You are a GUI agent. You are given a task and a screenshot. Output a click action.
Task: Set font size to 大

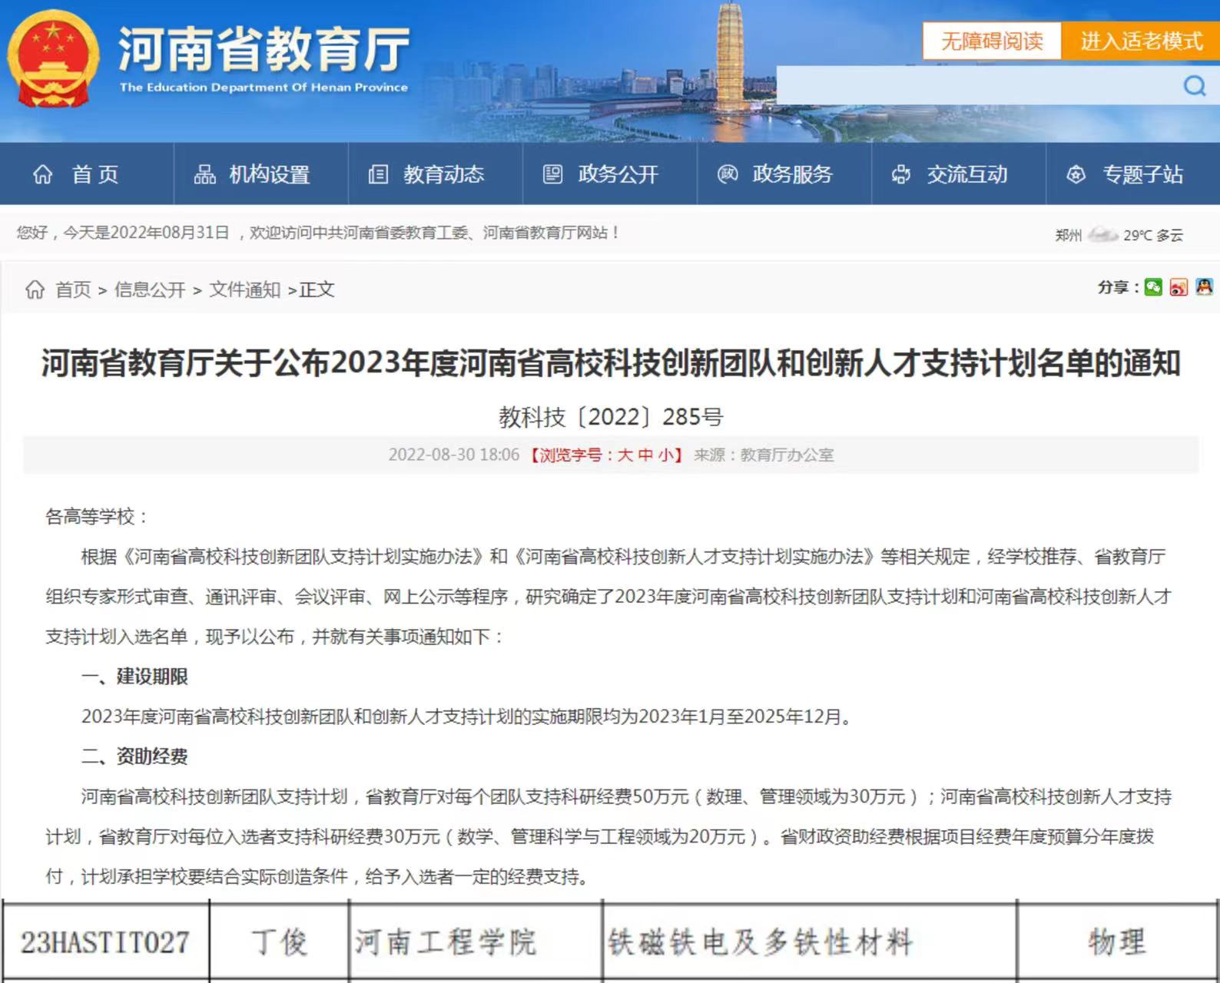tap(625, 455)
